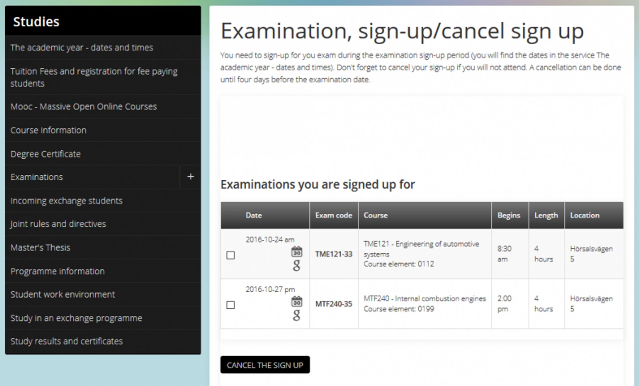
Task: Enable selection for Engineering of automotive systems
Action: click(230, 255)
